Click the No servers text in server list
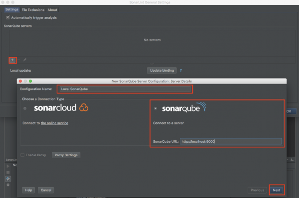The width and height of the screenshot is (299, 198). 152,40
